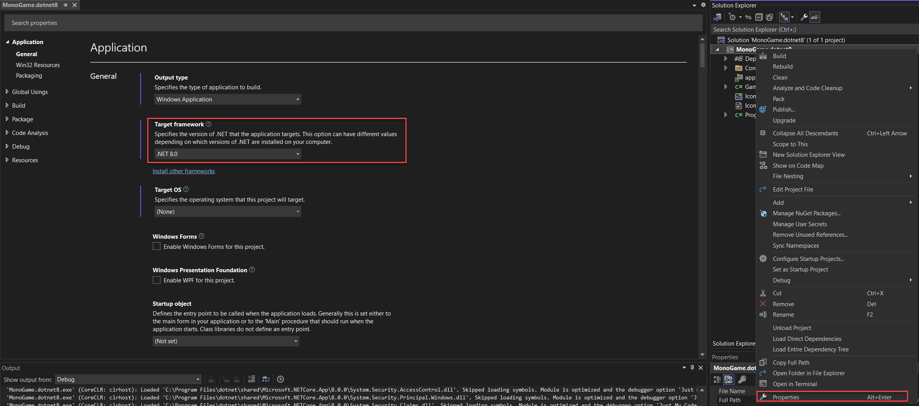919x406 pixels.
Task: Click Install other frameworks link
Action: pyautogui.click(x=184, y=171)
